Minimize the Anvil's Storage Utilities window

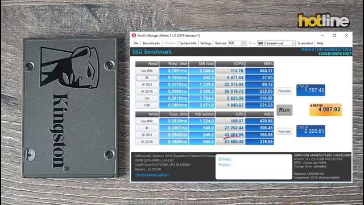(x=322, y=35)
